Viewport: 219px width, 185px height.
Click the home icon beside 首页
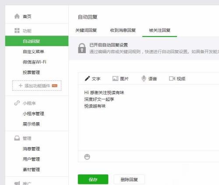click(17, 16)
